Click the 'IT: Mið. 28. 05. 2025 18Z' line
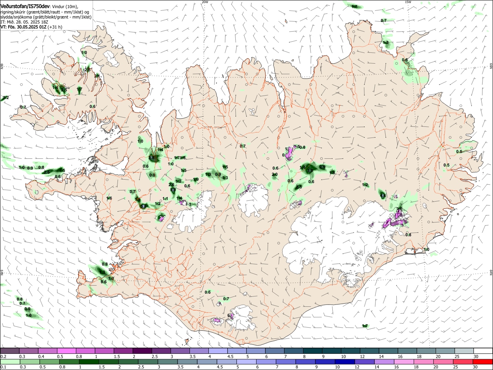Image resolution: width=493 pixels, height=370 pixels. coord(24,22)
